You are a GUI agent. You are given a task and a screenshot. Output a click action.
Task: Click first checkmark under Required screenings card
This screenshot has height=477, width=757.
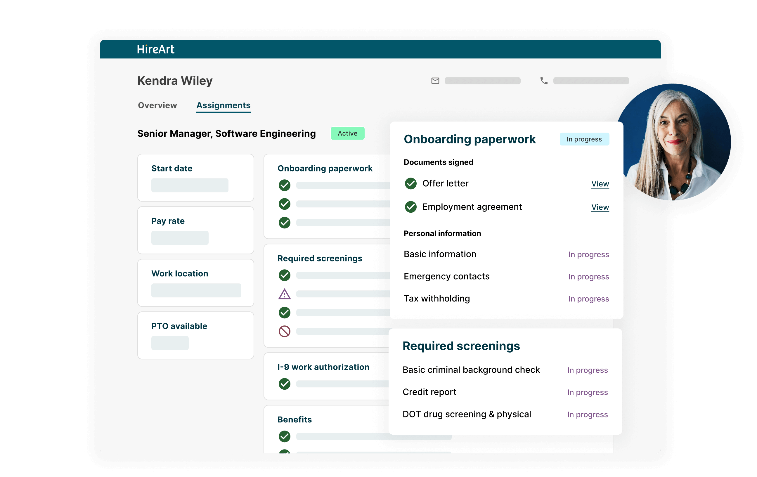click(x=284, y=275)
